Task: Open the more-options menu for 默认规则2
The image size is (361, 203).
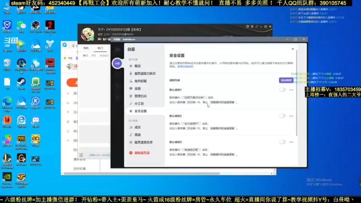Action: coord(291,116)
